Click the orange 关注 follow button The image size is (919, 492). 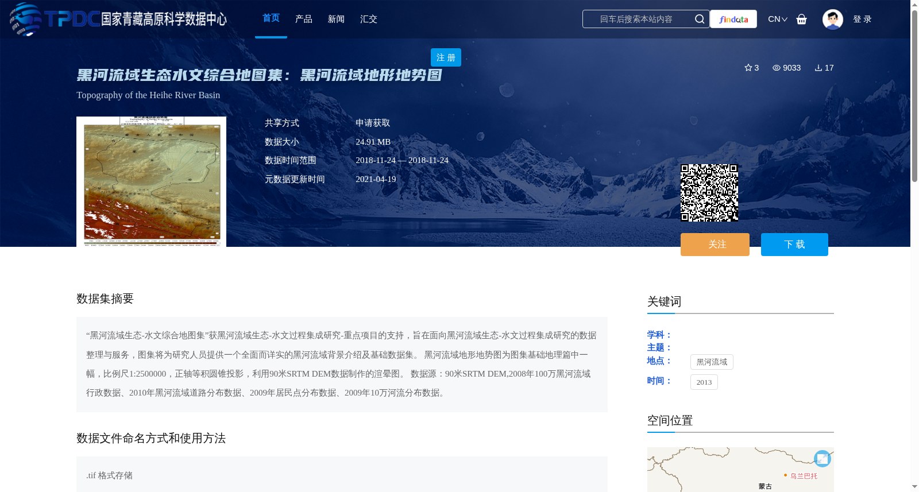(x=715, y=245)
